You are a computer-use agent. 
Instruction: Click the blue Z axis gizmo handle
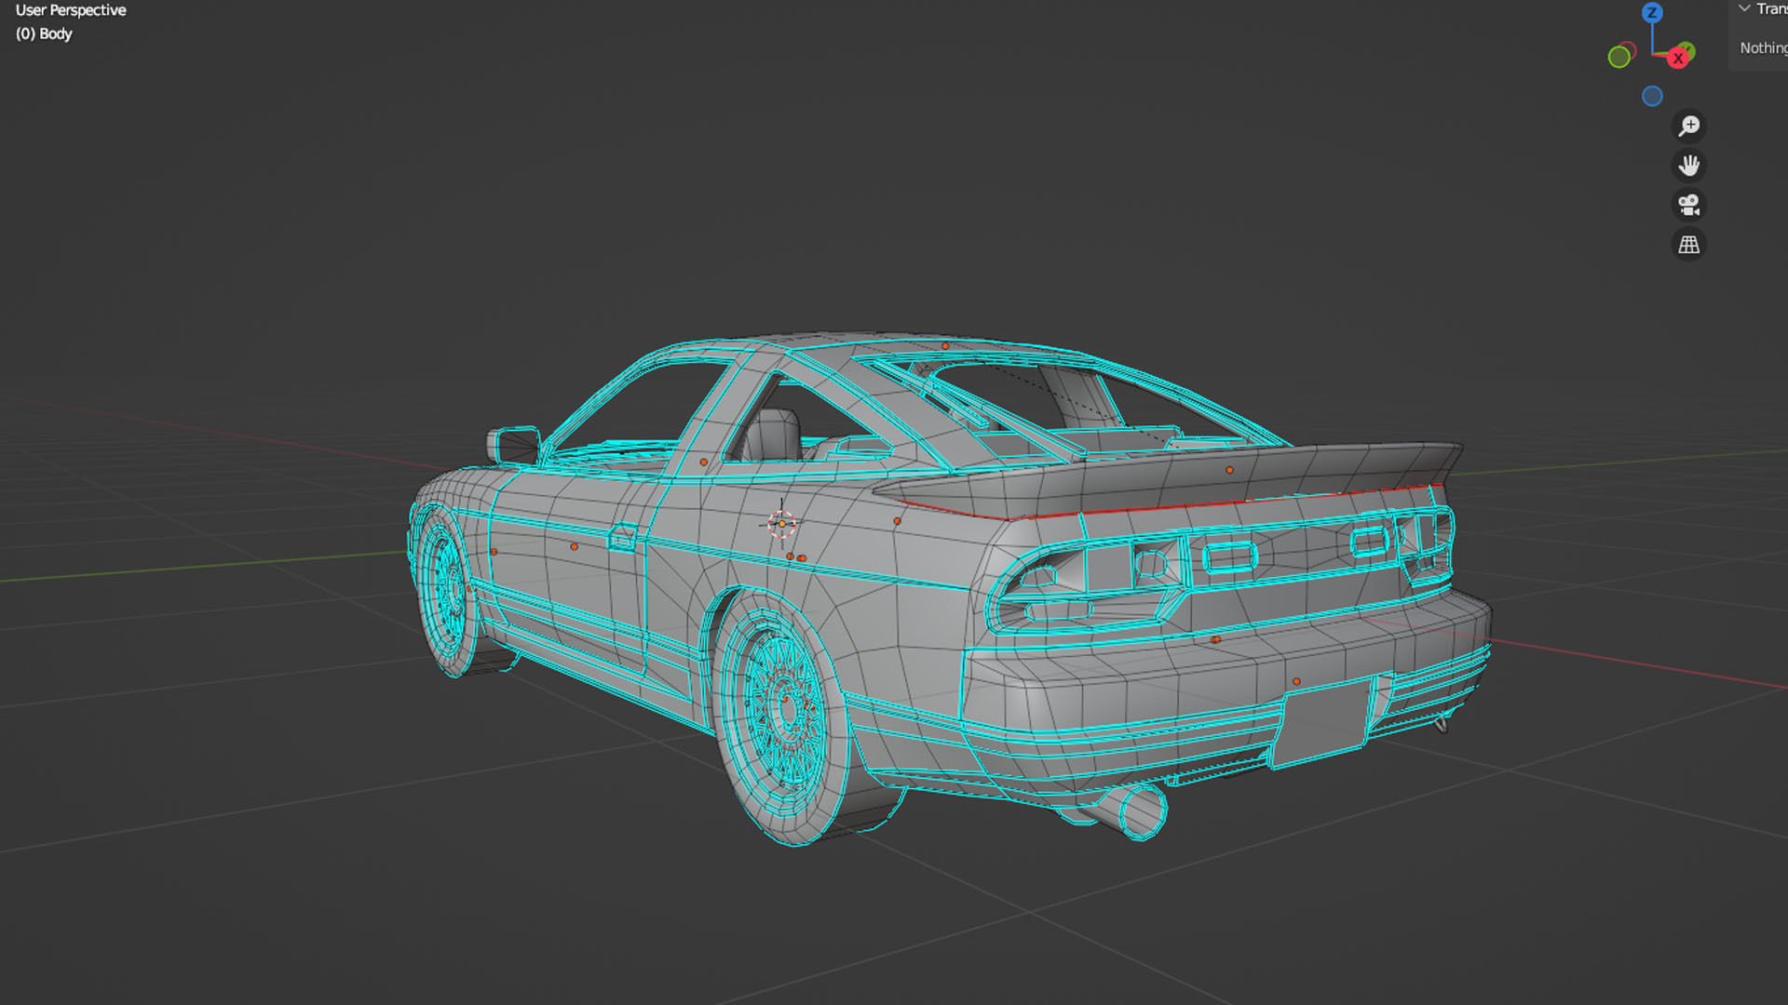click(1652, 13)
